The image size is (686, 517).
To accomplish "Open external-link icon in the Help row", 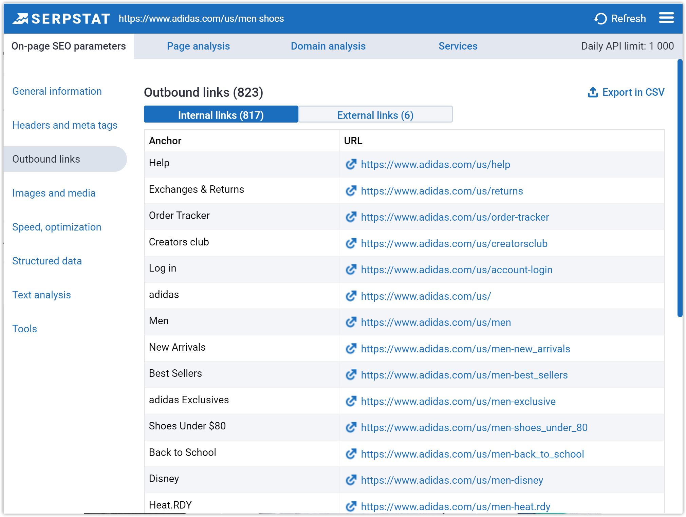I will (351, 164).
